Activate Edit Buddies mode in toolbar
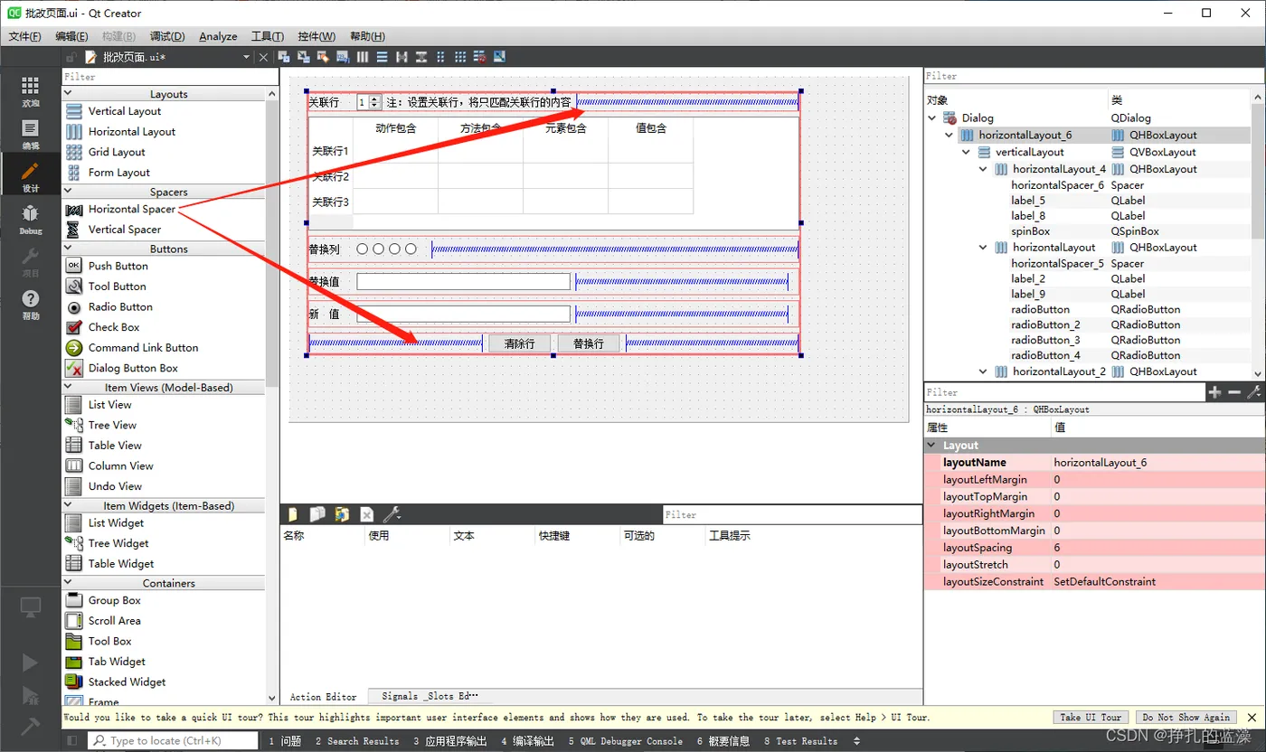Viewport: 1266px width, 752px height. [x=323, y=57]
